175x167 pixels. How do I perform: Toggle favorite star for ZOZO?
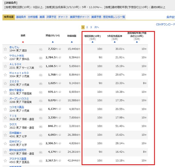[5, 83]
